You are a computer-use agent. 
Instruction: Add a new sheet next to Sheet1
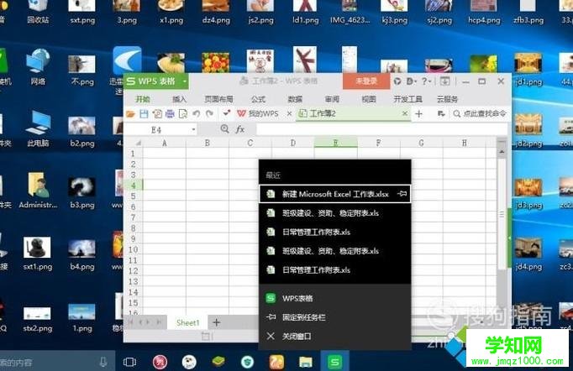pos(216,322)
